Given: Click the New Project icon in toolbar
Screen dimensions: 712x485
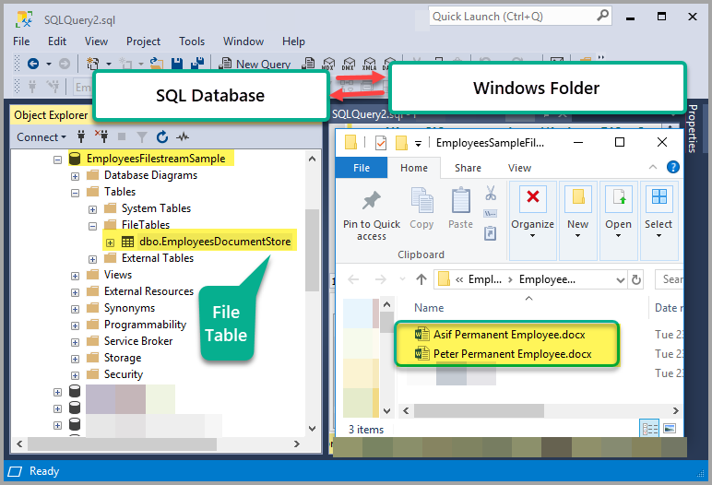Looking at the screenshot, I should pyautogui.click(x=92, y=64).
